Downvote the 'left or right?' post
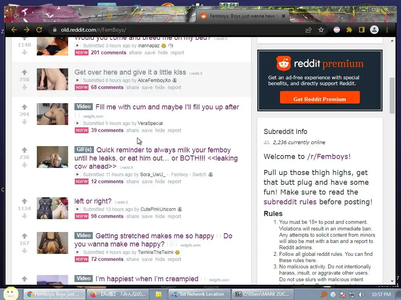401x300 pixels. click(x=24, y=216)
